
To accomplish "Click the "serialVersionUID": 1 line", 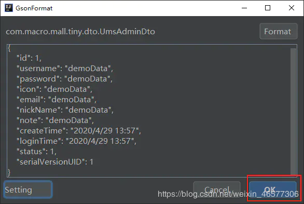I will [x=55, y=162].
